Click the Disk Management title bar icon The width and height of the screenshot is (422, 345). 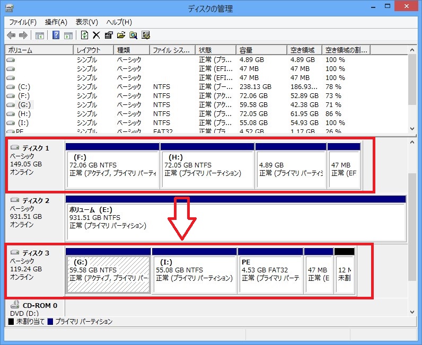[10, 8]
